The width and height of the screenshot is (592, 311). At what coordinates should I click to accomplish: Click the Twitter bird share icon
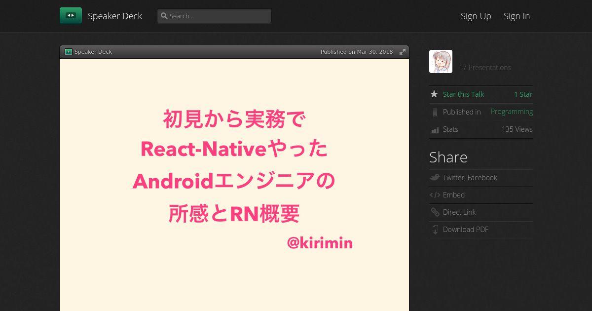(x=435, y=178)
